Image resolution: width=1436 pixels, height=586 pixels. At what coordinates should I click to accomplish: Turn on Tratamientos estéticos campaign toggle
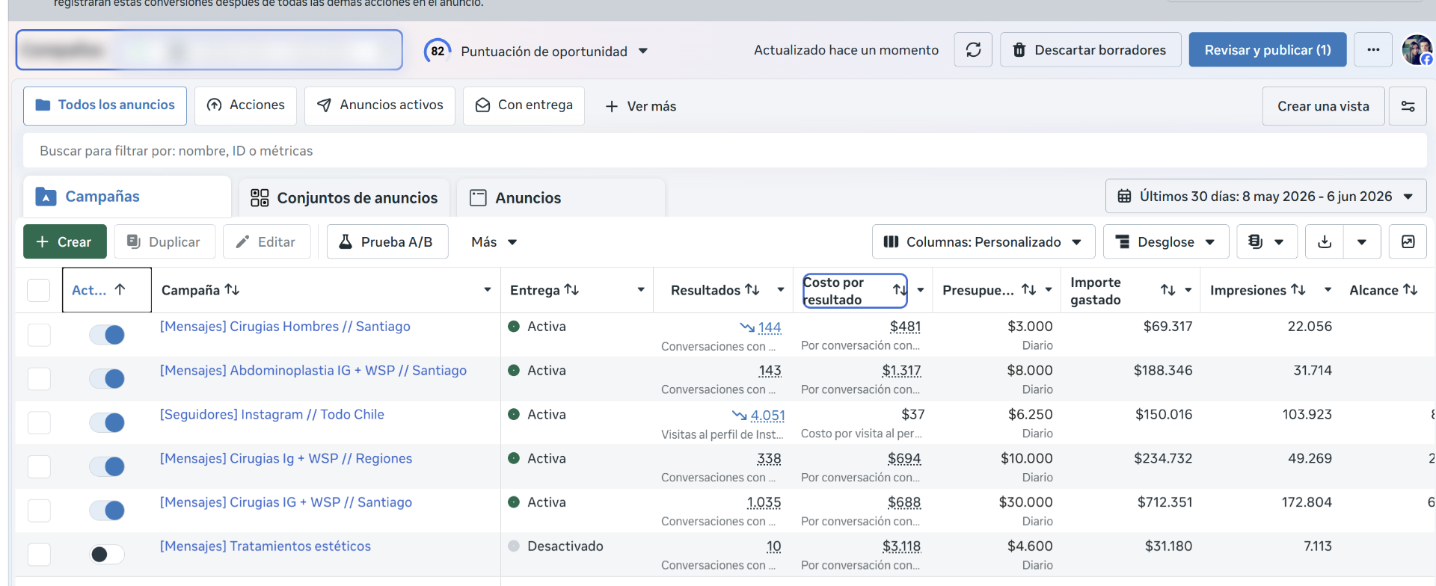click(x=107, y=555)
